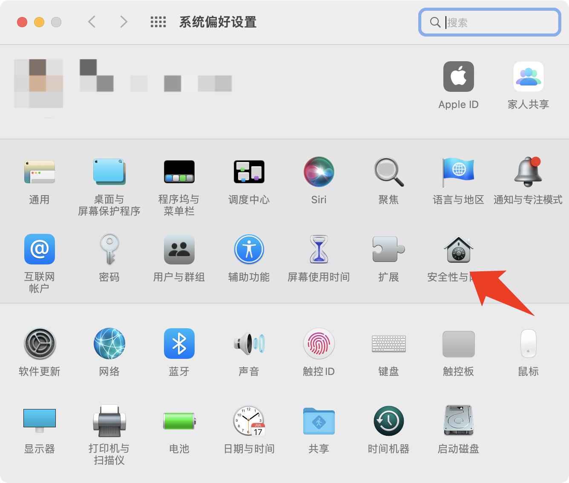Navigate back using the left arrow
This screenshot has width=569, height=483.
92,22
